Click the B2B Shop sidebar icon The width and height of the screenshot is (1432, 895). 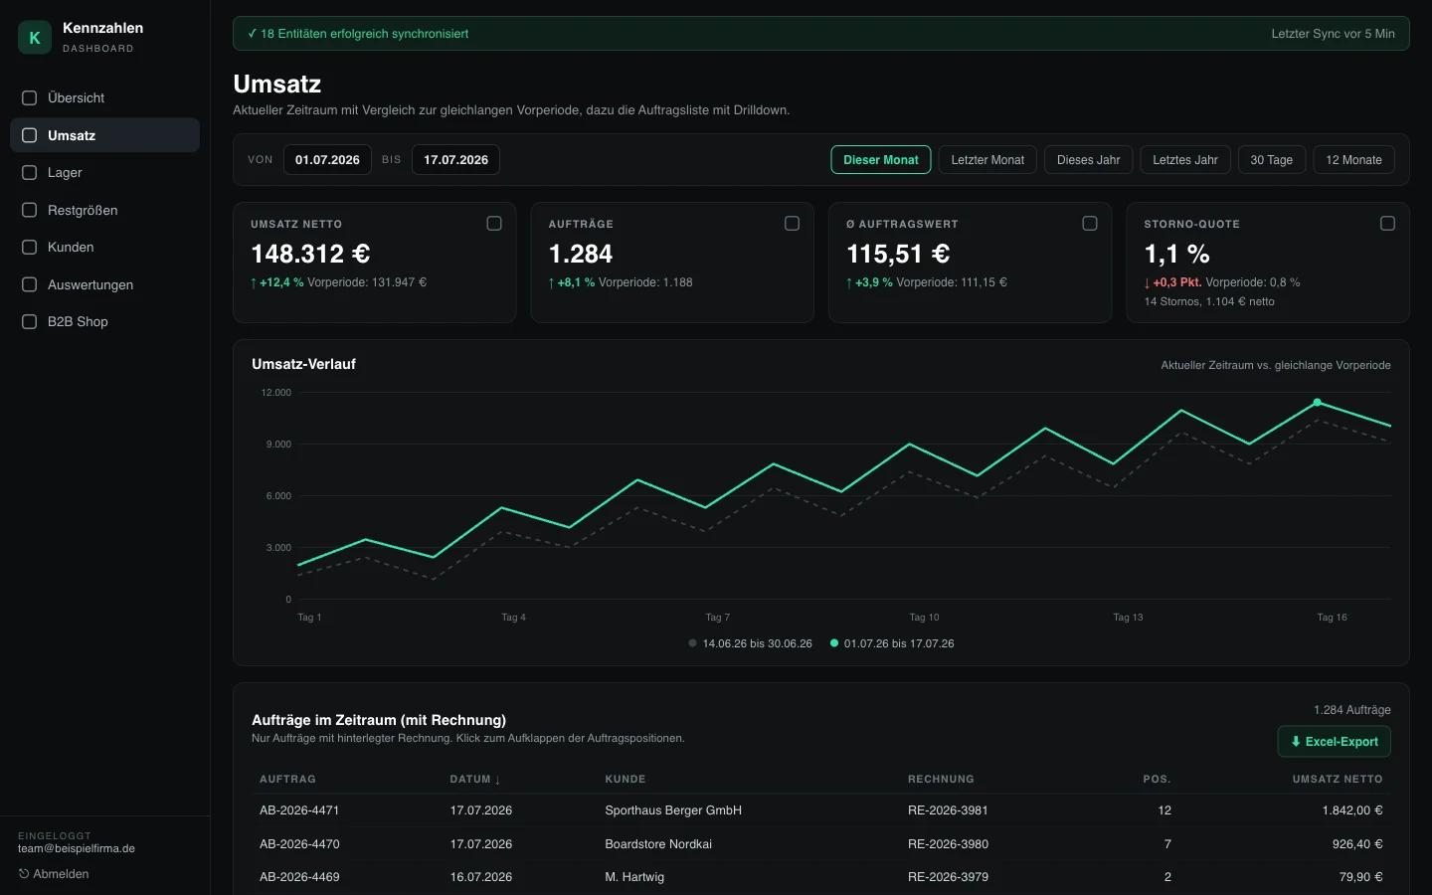coord(30,321)
